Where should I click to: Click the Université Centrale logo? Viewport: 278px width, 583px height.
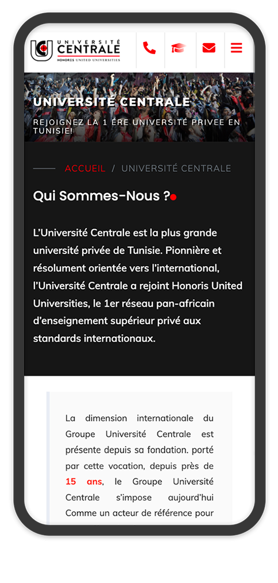click(x=75, y=50)
